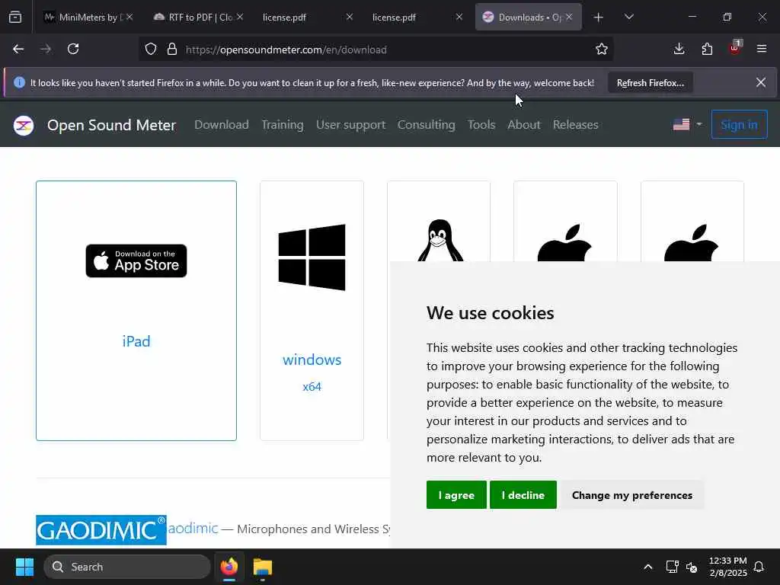780x585 pixels.
Task: Reload the page with refresh icon
Action: click(73, 50)
